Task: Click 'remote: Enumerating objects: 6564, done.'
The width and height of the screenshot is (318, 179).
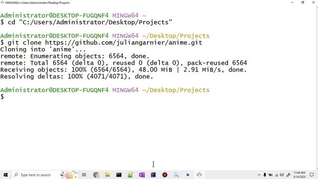Action: tap(75, 56)
